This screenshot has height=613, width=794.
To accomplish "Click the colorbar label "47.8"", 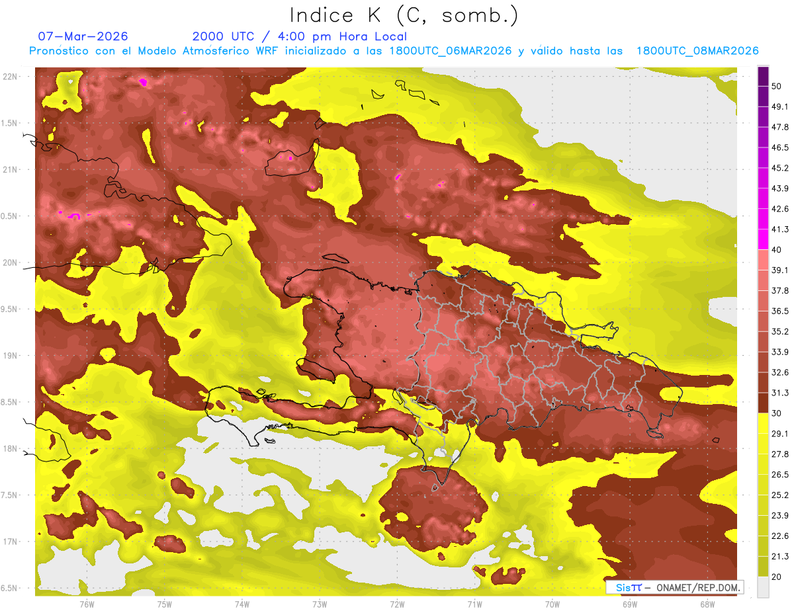I will click(780, 128).
